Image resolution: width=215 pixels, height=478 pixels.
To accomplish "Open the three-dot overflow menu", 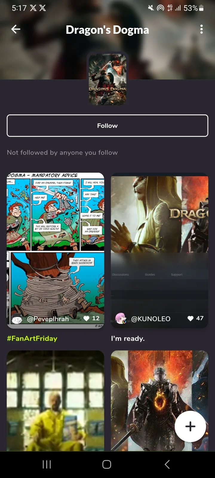I will 202,29.
